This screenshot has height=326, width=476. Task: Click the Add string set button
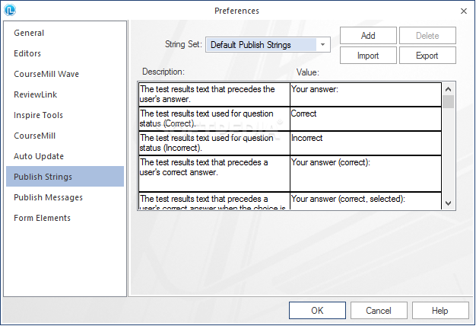368,36
